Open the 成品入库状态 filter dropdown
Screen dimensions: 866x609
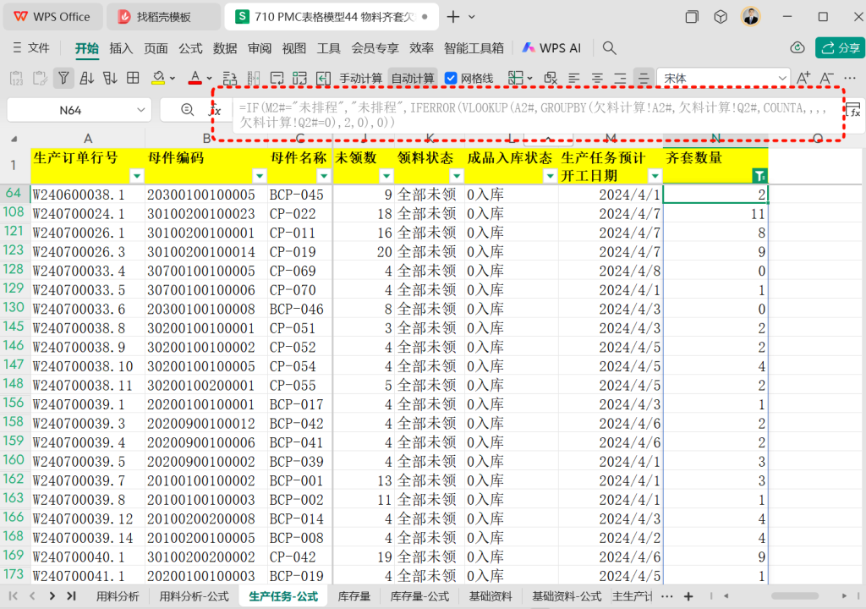550,176
